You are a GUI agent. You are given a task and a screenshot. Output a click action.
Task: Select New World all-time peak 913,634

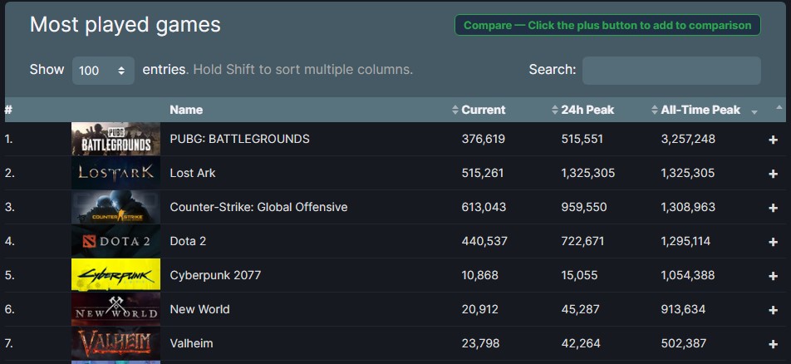pos(684,309)
